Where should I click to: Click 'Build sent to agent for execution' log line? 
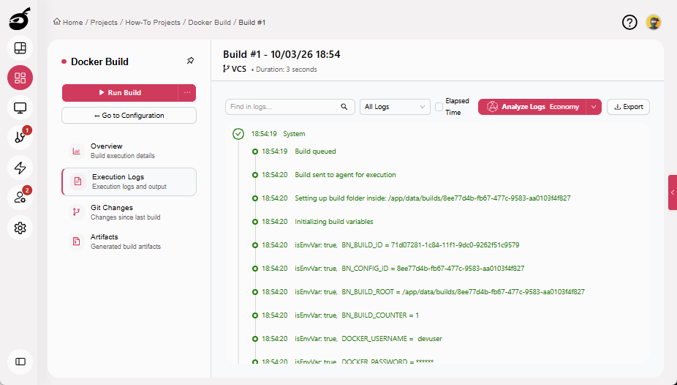coord(345,175)
